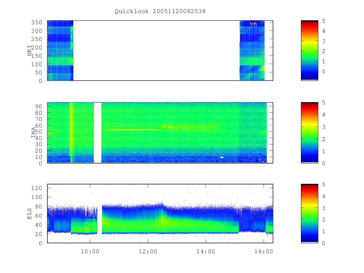364x273 pixels.
Task: Click tick 80 on the ELS axis
Action: (x=39, y=206)
